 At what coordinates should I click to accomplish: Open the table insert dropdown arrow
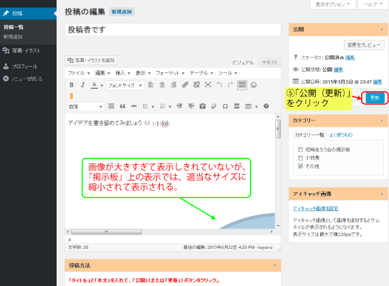tap(256, 107)
